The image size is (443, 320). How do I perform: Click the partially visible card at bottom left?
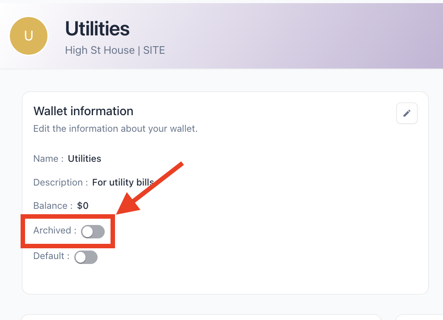[x=200, y=317]
